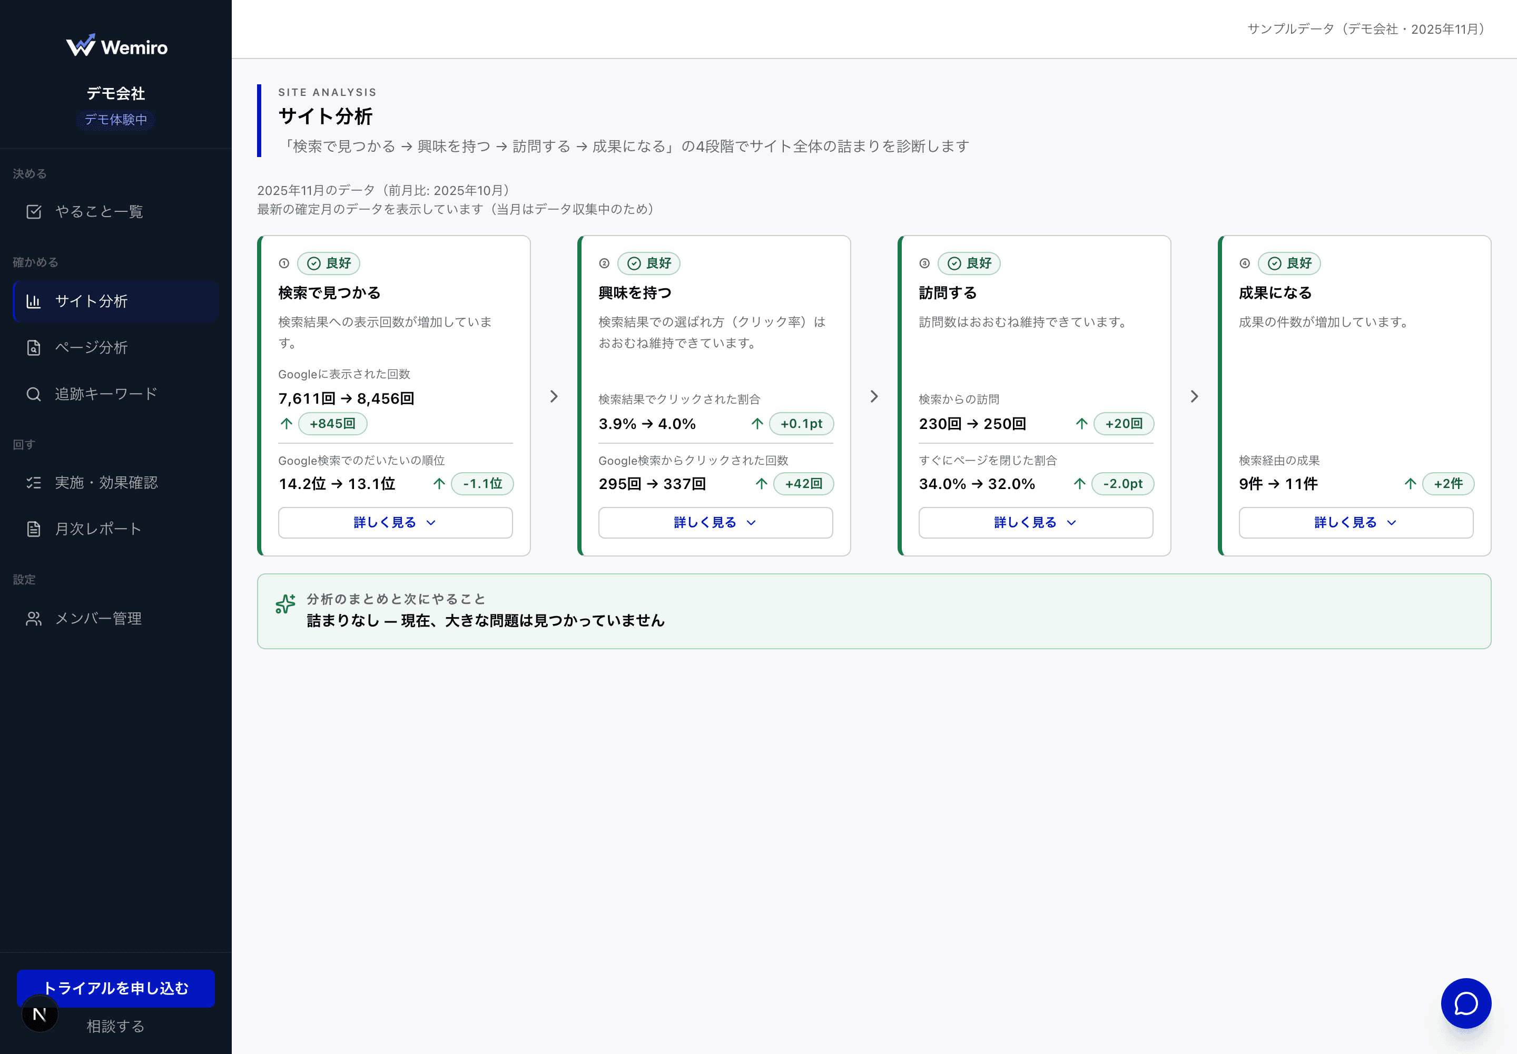Click the 分析のまとめと次にやること summary panel
1517x1054 pixels.
874,611
